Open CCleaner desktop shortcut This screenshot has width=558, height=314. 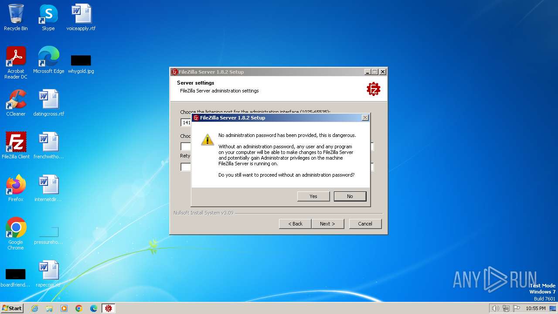click(x=16, y=103)
